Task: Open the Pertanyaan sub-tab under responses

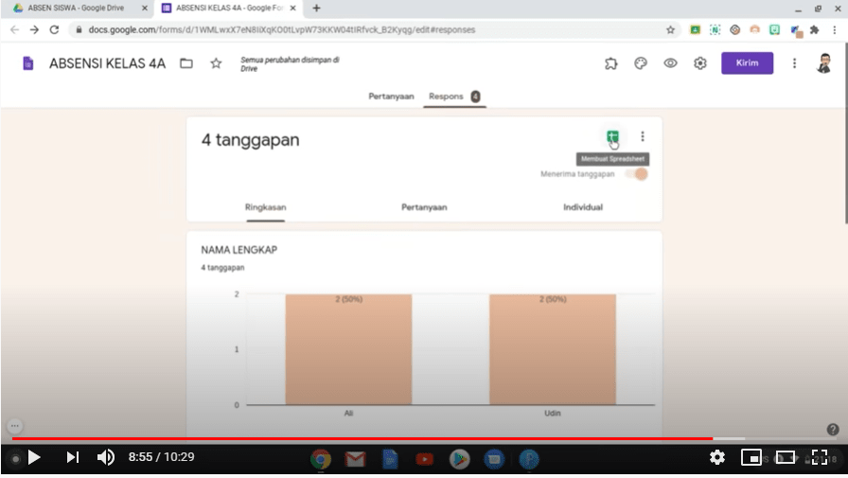Action: pos(424,207)
